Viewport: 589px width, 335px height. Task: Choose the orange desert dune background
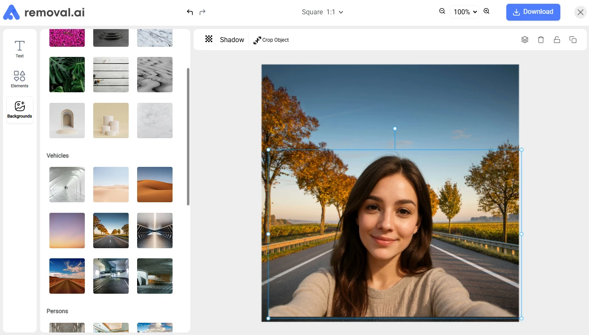coord(155,185)
